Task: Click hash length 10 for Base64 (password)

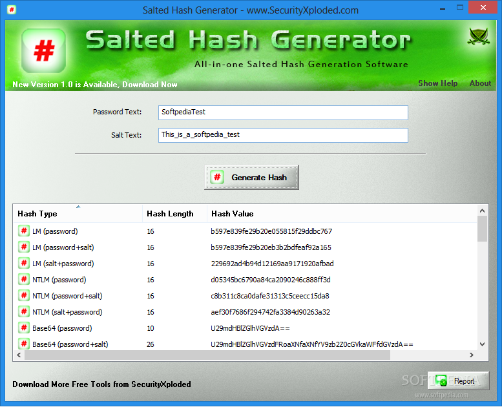Action: [x=151, y=328]
